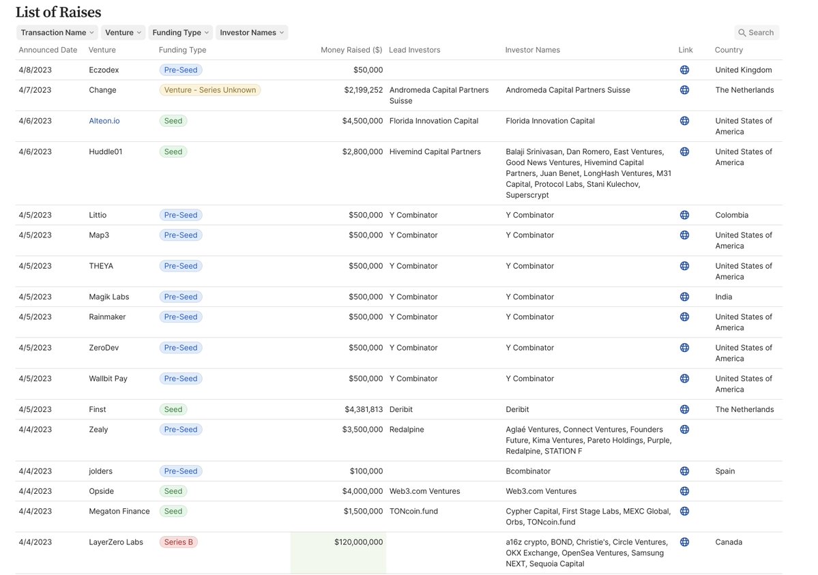Click the Link column header
The width and height of the screenshot is (818, 575).
click(x=686, y=50)
